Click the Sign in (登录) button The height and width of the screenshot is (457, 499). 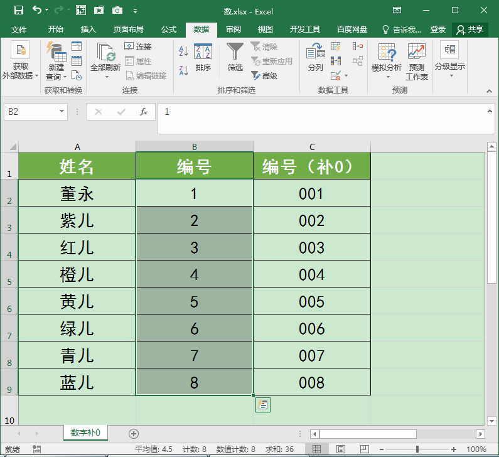pos(438,30)
